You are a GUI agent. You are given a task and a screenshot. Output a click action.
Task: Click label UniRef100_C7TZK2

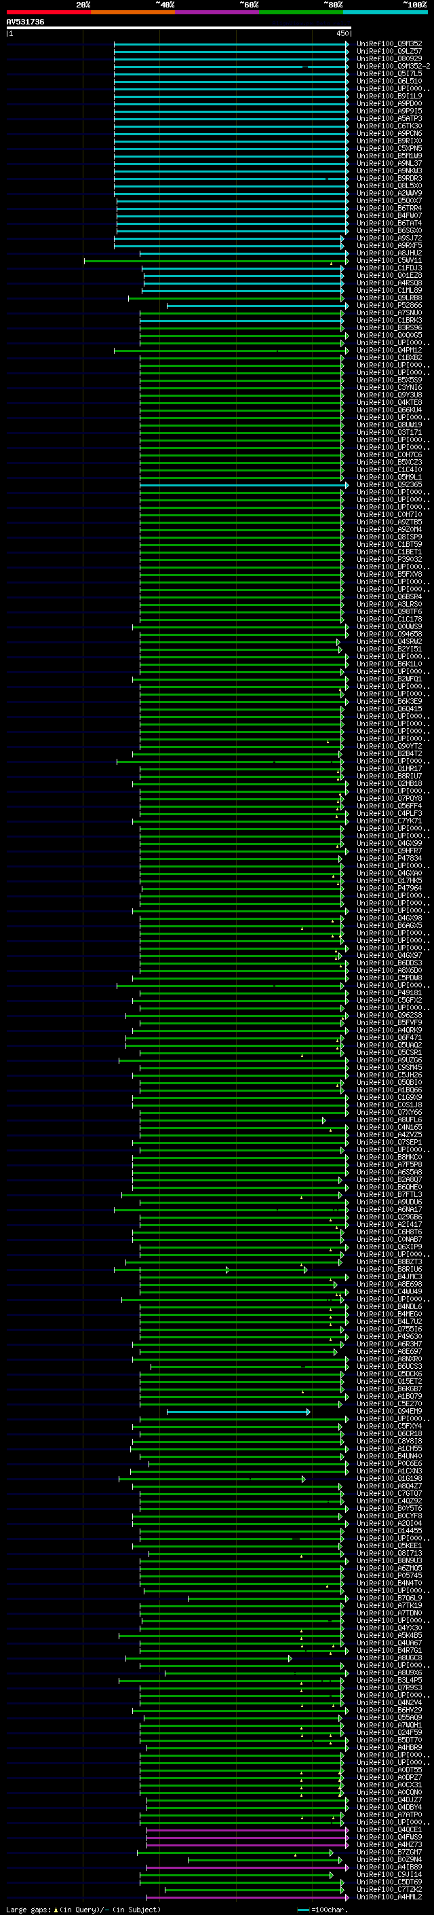pyautogui.click(x=389, y=1889)
